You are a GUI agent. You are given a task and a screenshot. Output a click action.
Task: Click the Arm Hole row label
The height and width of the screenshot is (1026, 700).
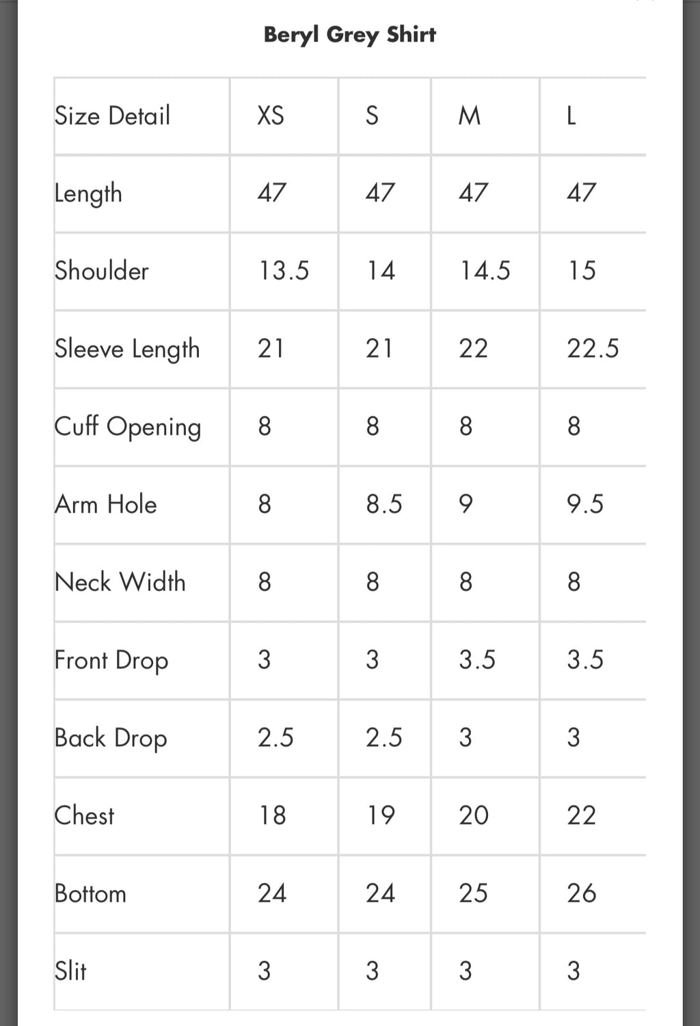[106, 504]
